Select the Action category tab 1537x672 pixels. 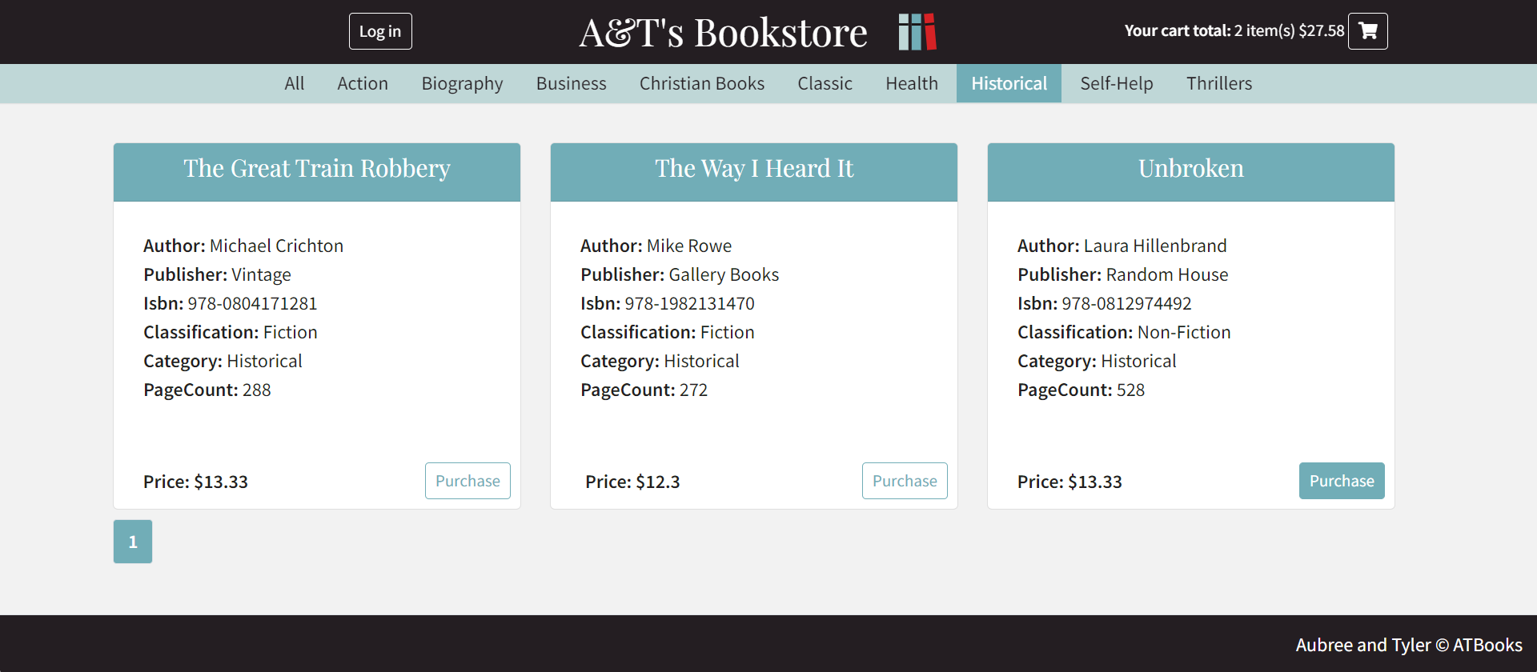coord(363,83)
